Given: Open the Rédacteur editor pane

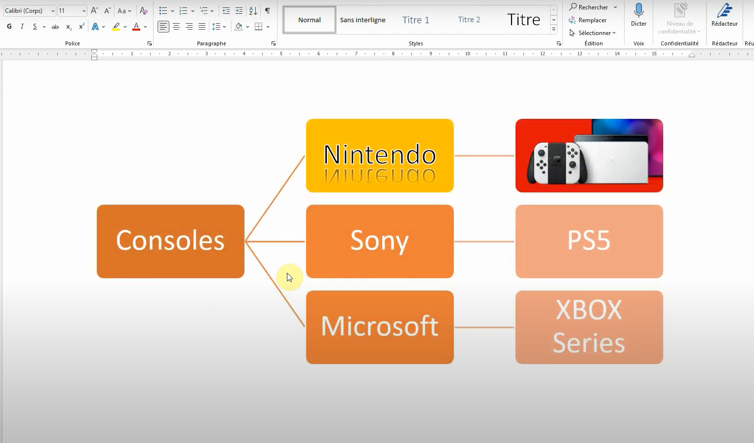Looking at the screenshot, I should (724, 15).
